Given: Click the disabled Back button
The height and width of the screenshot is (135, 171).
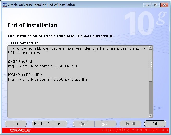Looking at the screenshot, I should (84, 124).
